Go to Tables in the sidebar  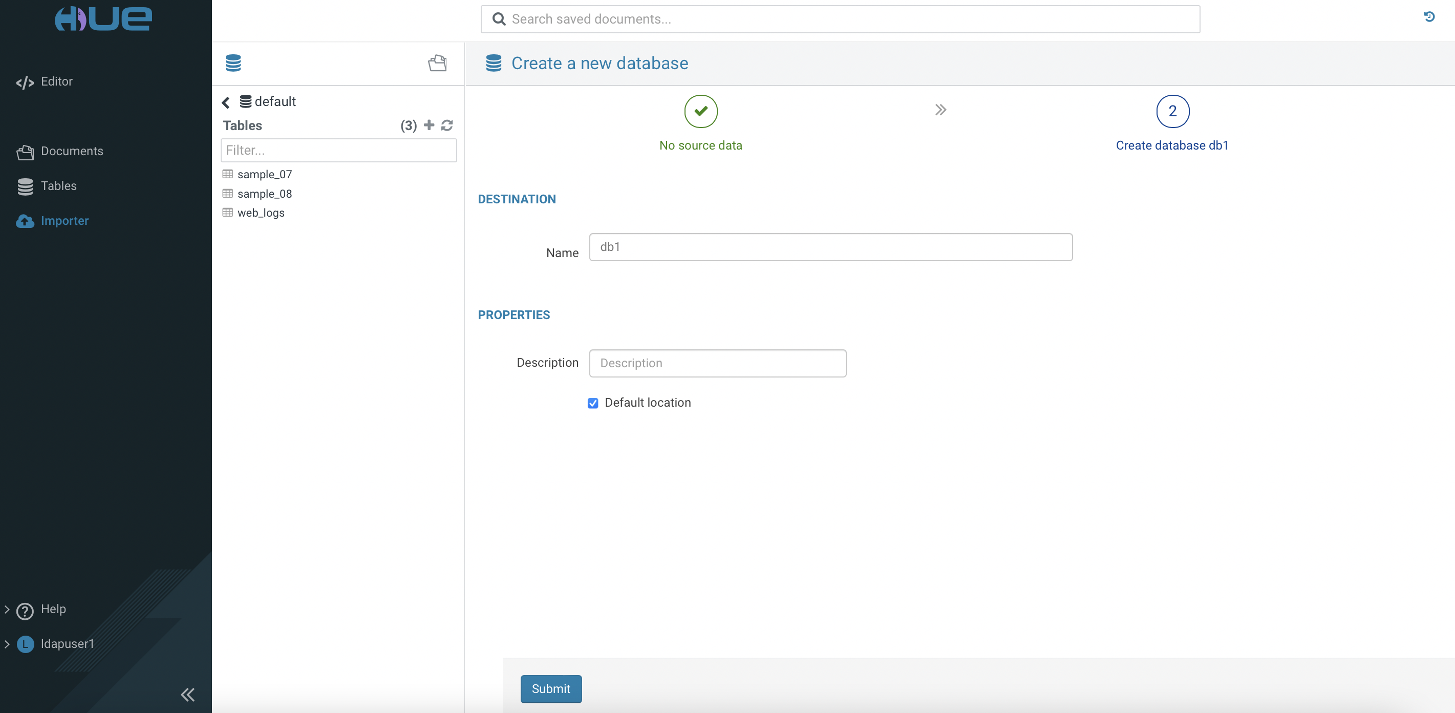[x=58, y=186]
